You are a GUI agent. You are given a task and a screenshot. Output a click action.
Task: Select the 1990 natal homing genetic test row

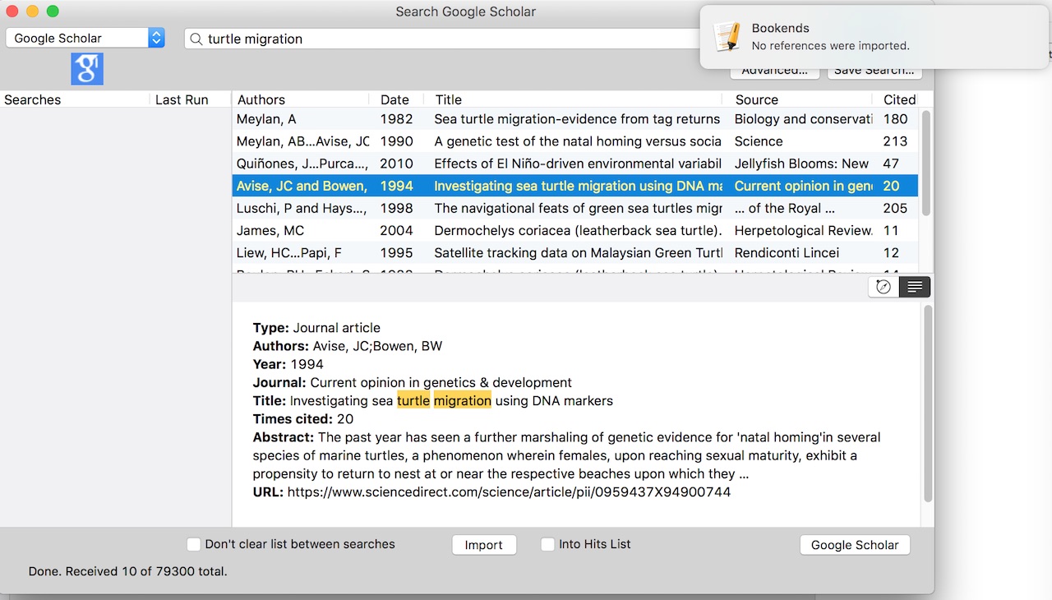tap(576, 141)
